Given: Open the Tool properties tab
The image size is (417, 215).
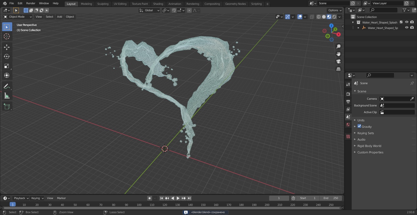Looking at the screenshot, I should point(348,84).
